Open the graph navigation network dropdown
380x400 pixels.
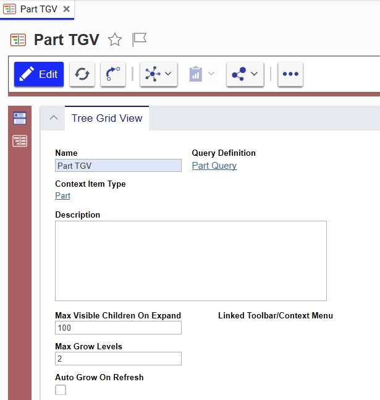click(x=159, y=74)
